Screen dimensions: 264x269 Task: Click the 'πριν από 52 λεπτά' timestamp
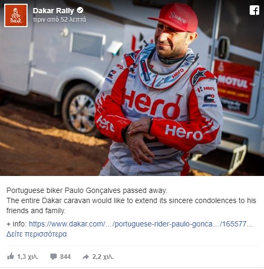tap(59, 20)
